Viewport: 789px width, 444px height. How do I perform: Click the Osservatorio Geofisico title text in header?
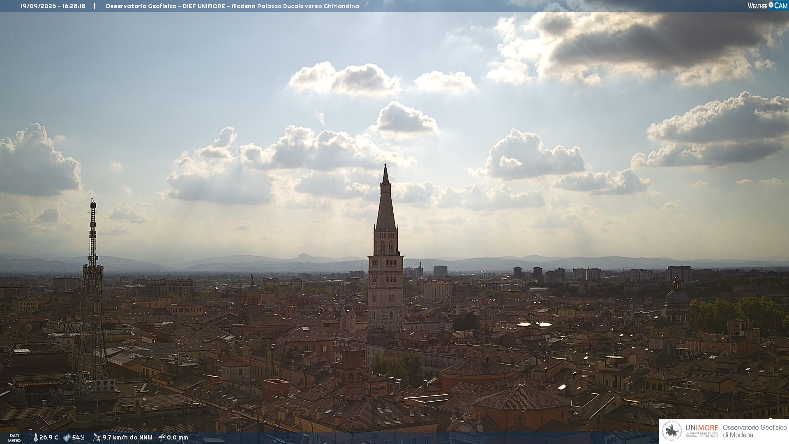141,6
